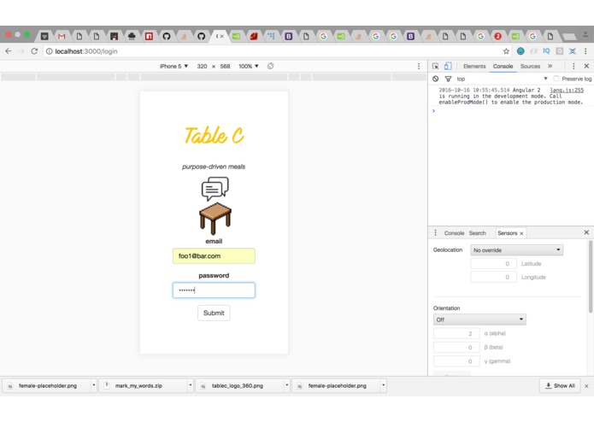Clear the console log
The image size is (594, 422).
point(435,79)
